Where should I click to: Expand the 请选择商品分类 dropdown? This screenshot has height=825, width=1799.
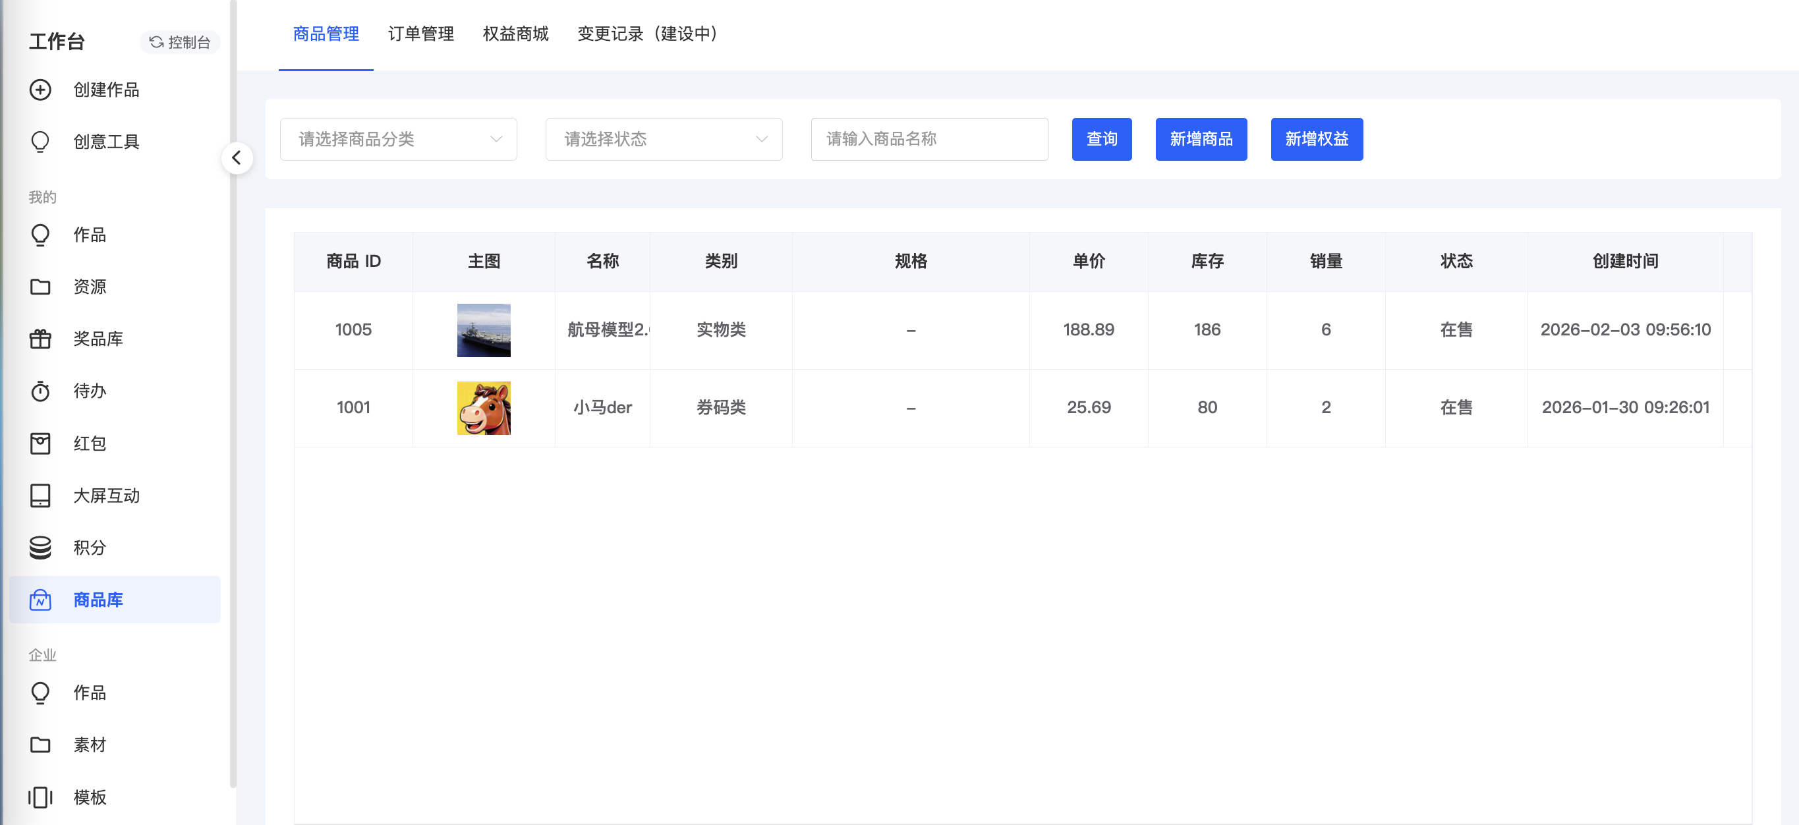(398, 139)
